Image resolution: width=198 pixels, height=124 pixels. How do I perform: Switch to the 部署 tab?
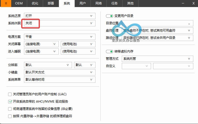click(x=51, y=3)
